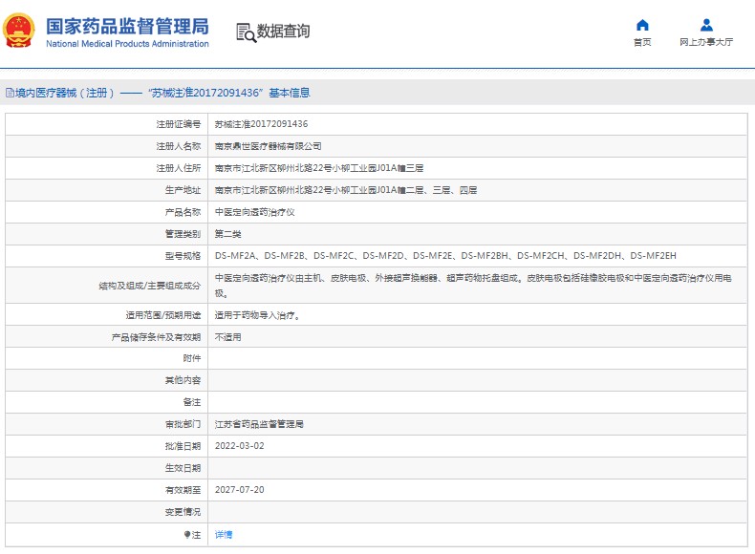
Task: Click the document icon before 境内医疗器械
Action: (9, 94)
